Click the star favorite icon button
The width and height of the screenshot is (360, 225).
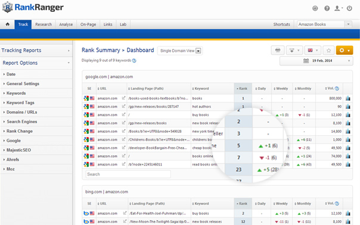click(328, 50)
